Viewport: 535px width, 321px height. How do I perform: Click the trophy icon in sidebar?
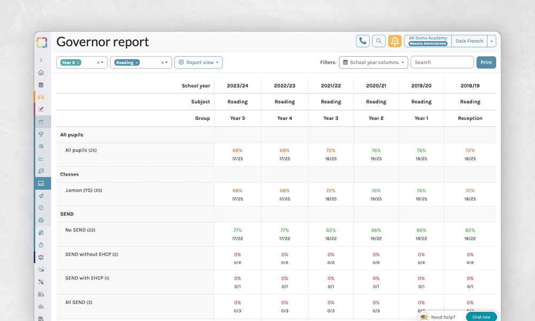(41, 134)
